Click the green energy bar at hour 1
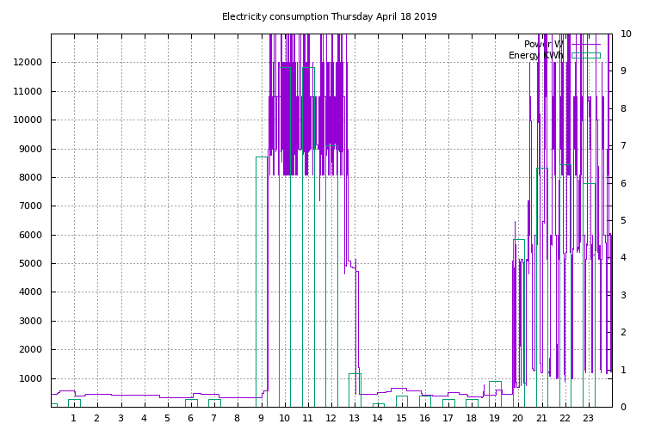Image resolution: width=661 pixels, height=430 pixels. point(74,403)
